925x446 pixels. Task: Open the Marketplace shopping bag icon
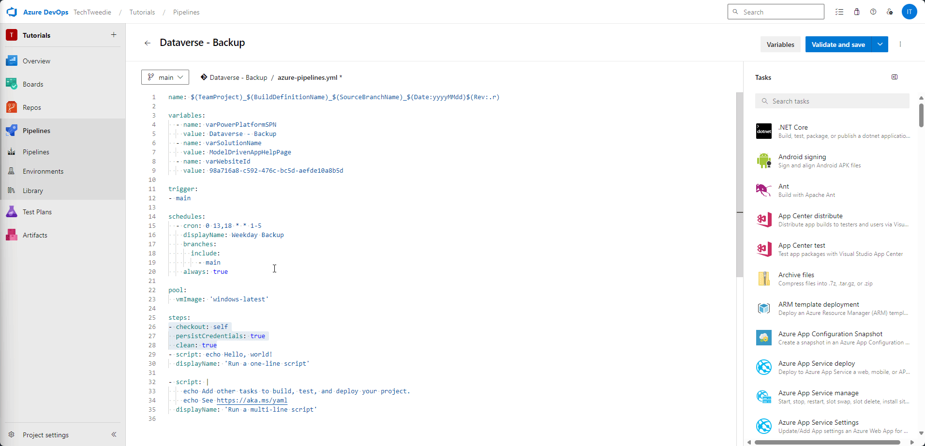[x=857, y=12]
